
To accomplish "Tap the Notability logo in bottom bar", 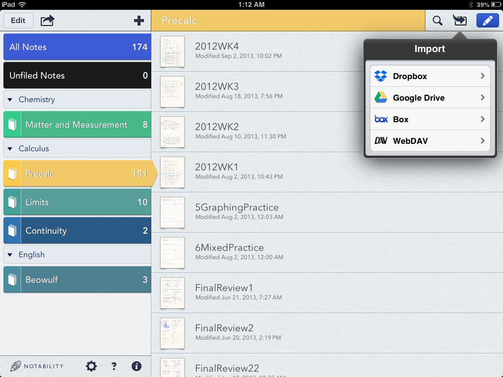I will pyautogui.click(x=37, y=366).
